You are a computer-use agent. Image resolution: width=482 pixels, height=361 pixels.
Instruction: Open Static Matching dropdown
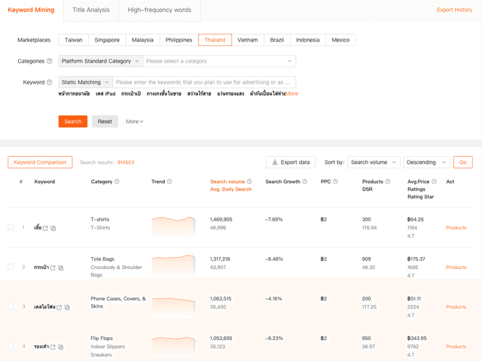[x=85, y=82]
